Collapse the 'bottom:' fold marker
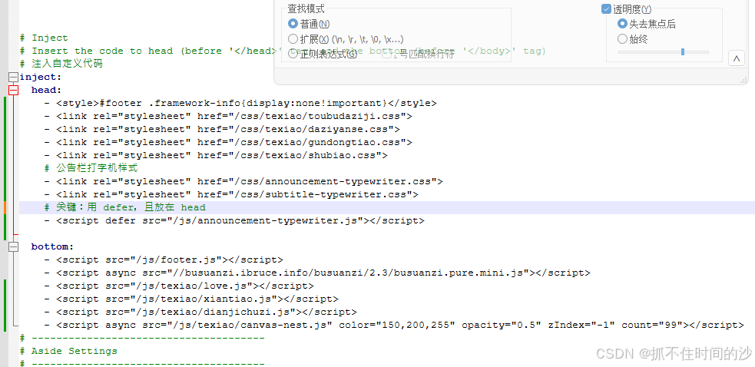This screenshot has height=367, width=755. pyautogui.click(x=14, y=246)
